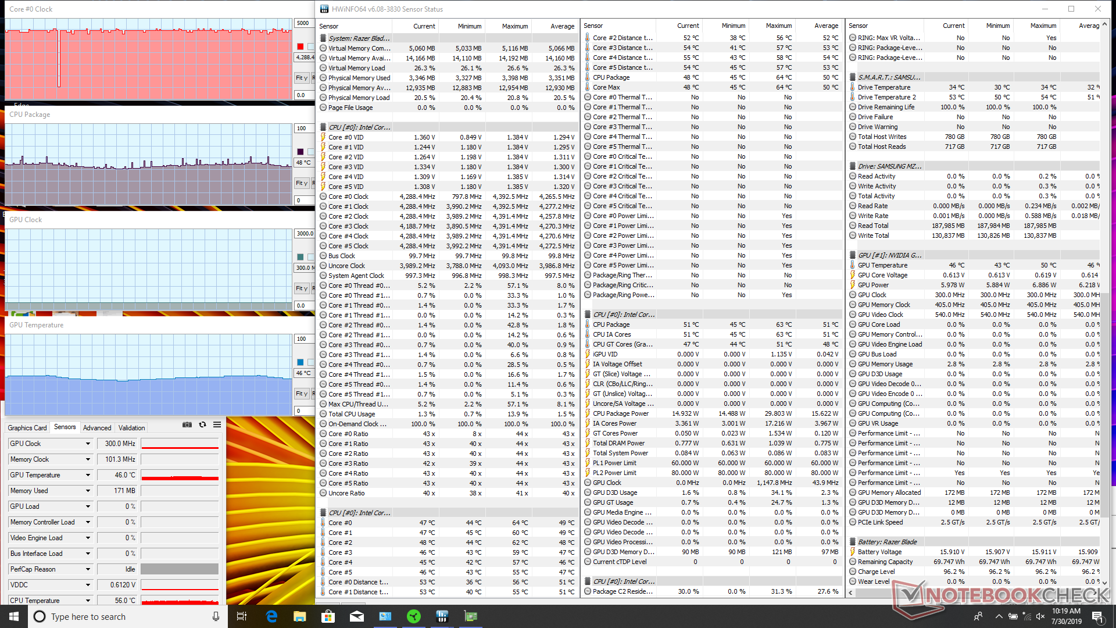Viewport: 1116px width, 628px height.
Task: Click the Windows Start button
Action: 14,616
